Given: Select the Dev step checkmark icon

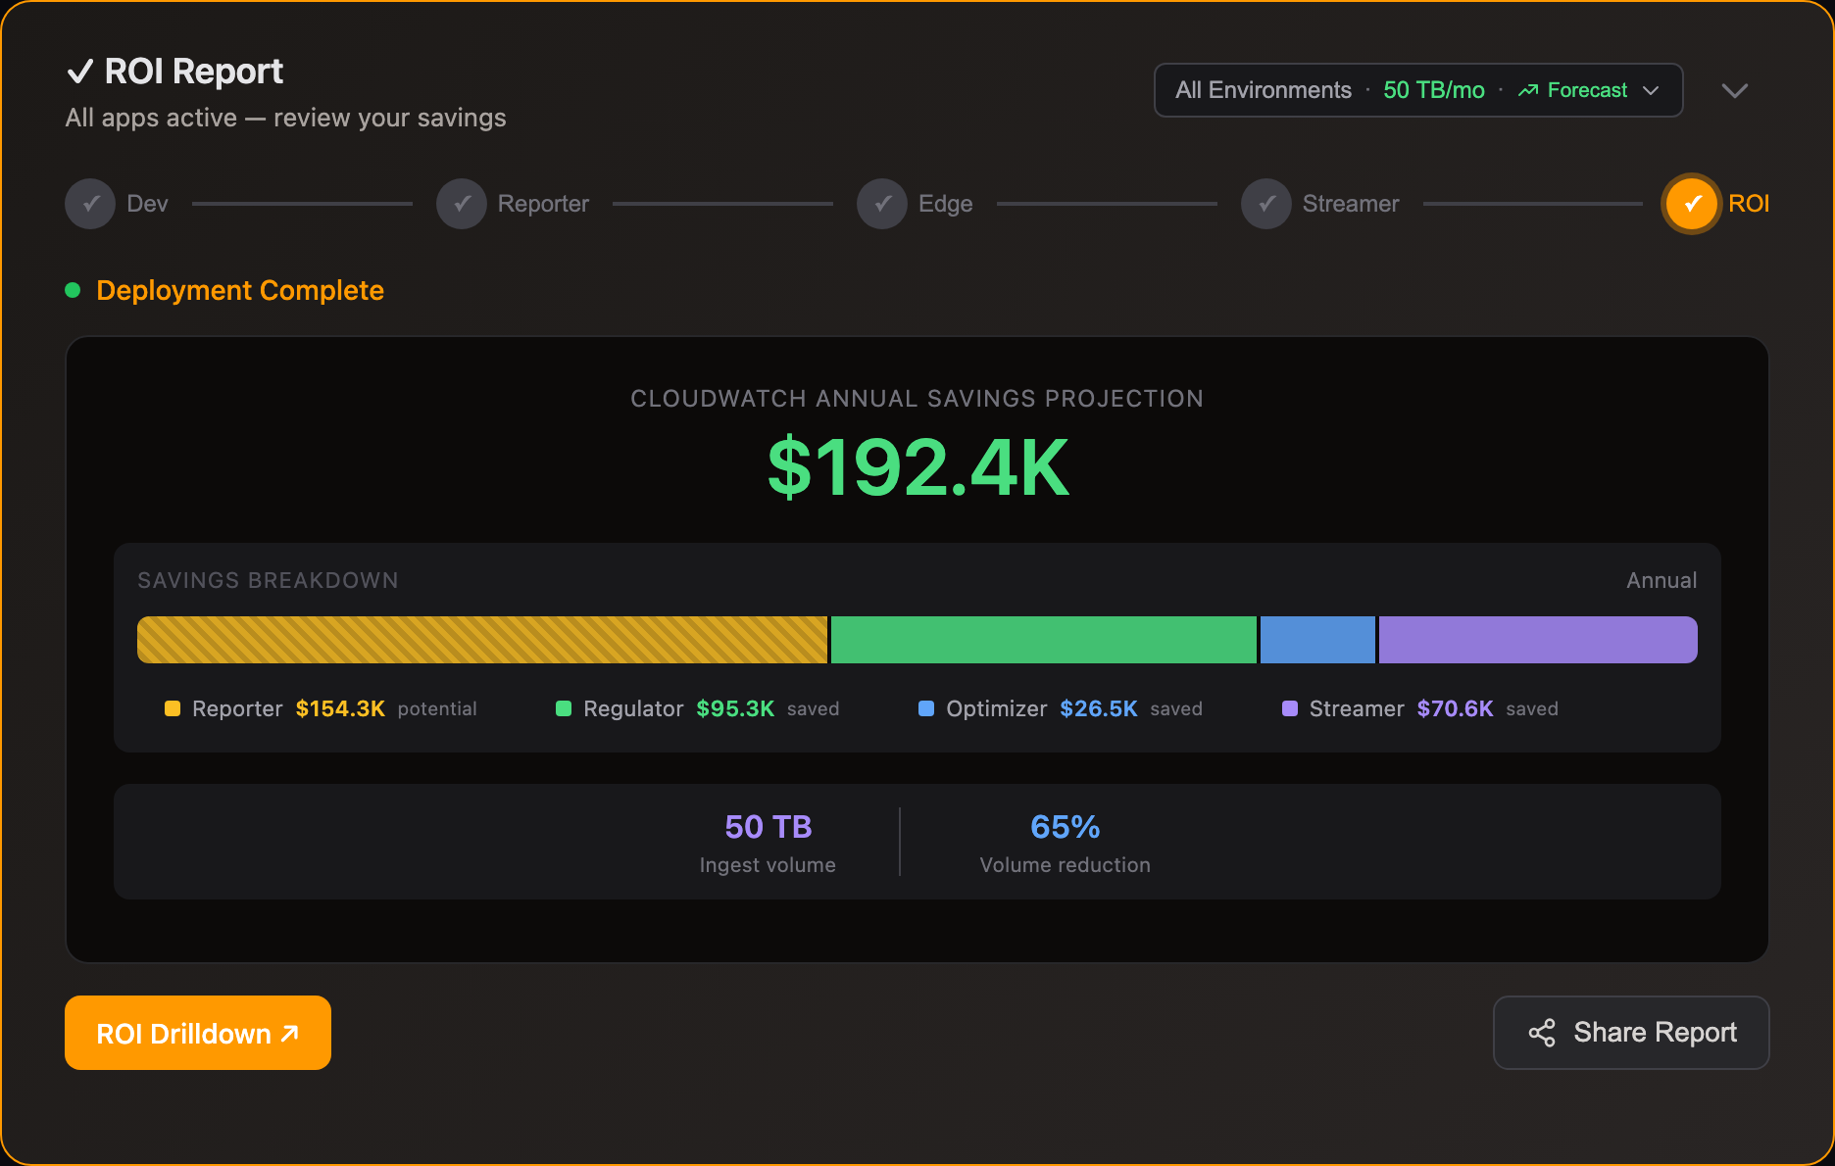Looking at the screenshot, I should 89,203.
